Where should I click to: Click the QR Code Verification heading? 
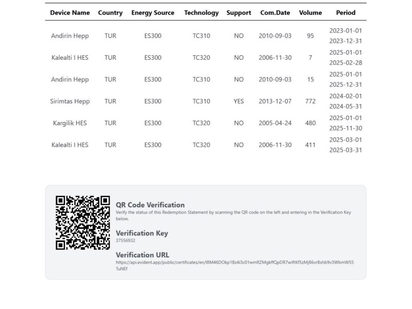(x=150, y=205)
